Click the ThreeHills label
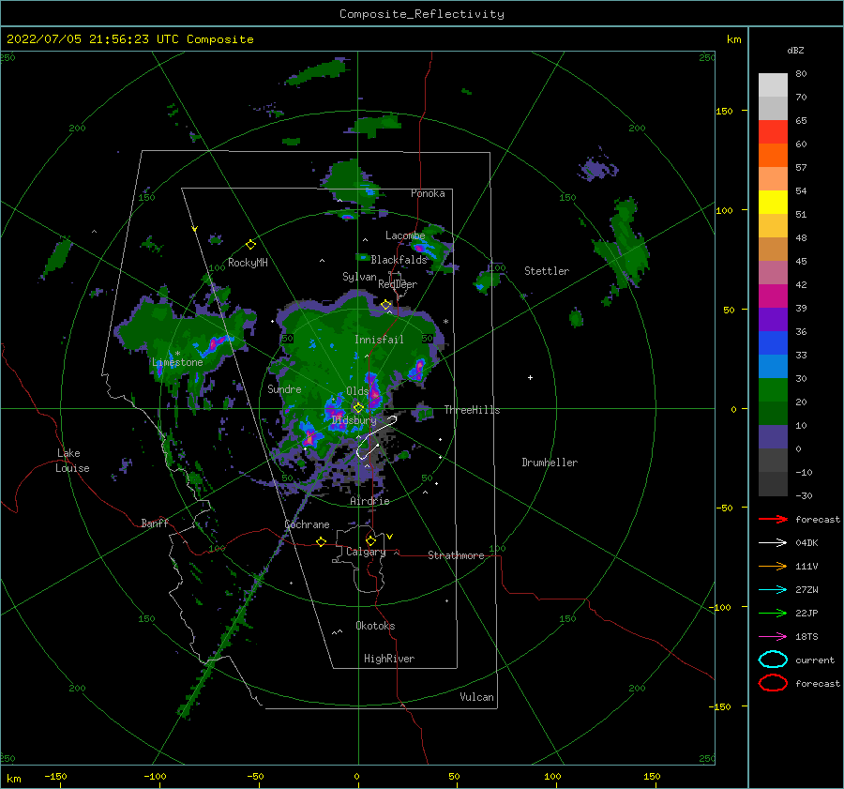The width and height of the screenshot is (844, 789). 472,410
